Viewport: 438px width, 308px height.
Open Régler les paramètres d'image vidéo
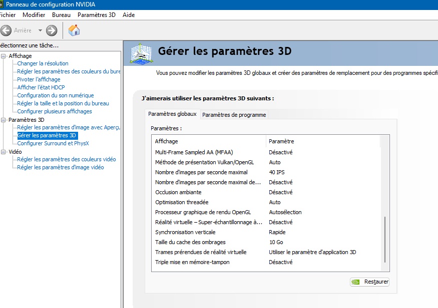pyautogui.click(x=61, y=167)
